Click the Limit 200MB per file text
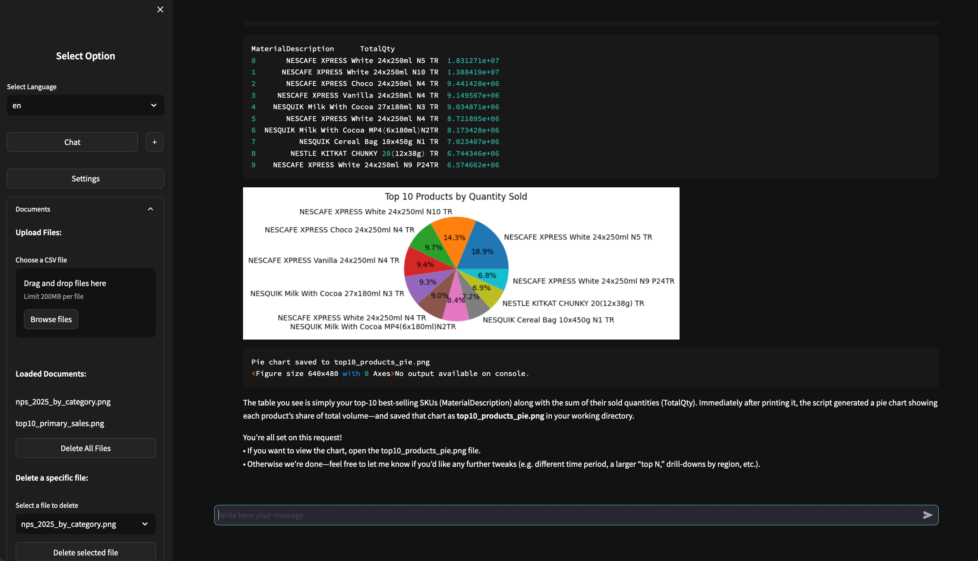Image resolution: width=978 pixels, height=561 pixels. pos(53,296)
